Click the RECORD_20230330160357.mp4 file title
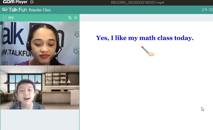 137,3
